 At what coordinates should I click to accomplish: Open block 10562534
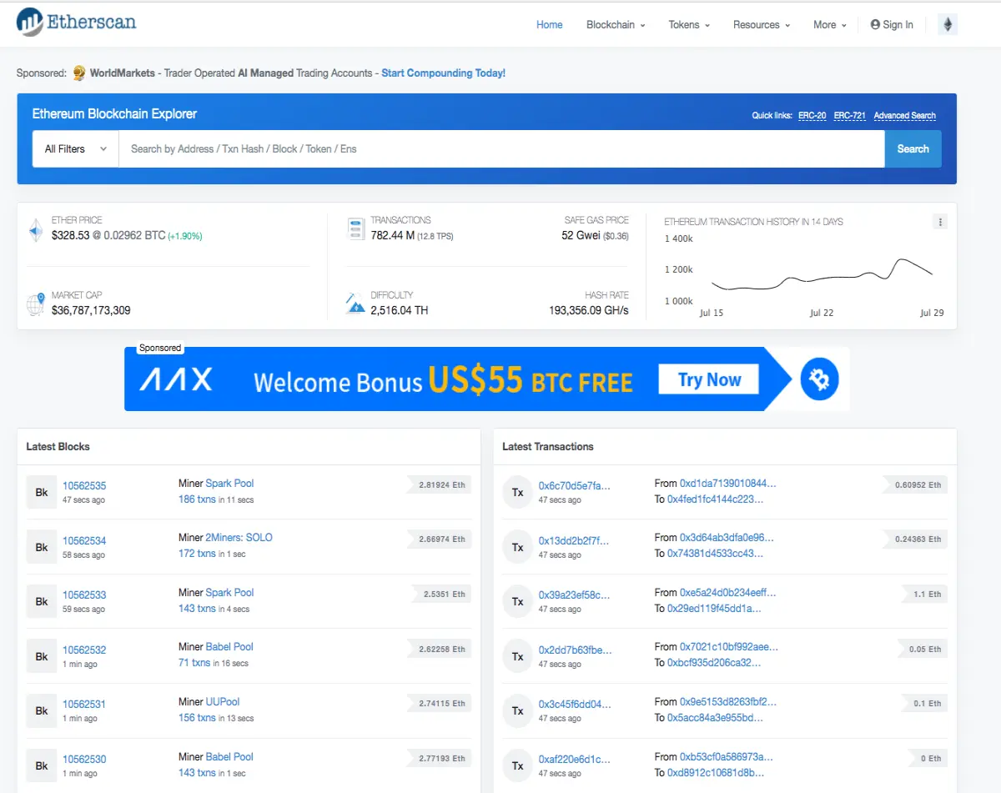point(84,541)
